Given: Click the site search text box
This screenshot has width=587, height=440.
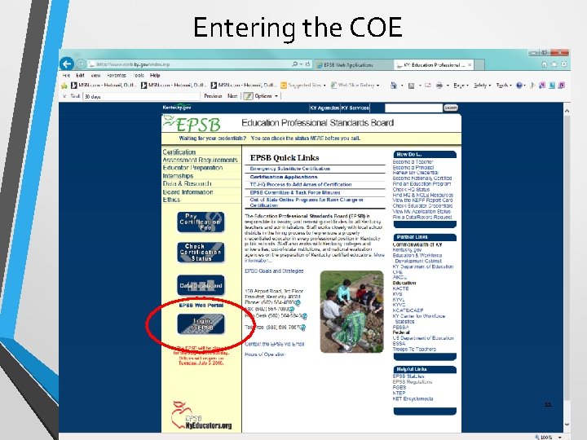Looking at the screenshot, I should point(413,108).
